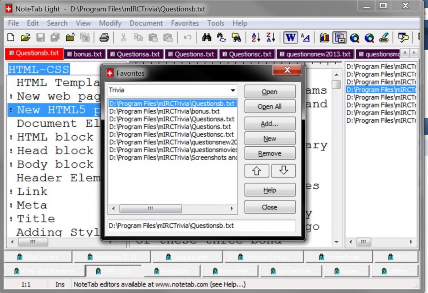Toggle the Quick List panel button

pos(339,37)
